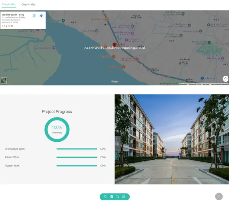Show previous photo with left carousel arrow
The image size is (229, 203).
[x=118, y=144]
